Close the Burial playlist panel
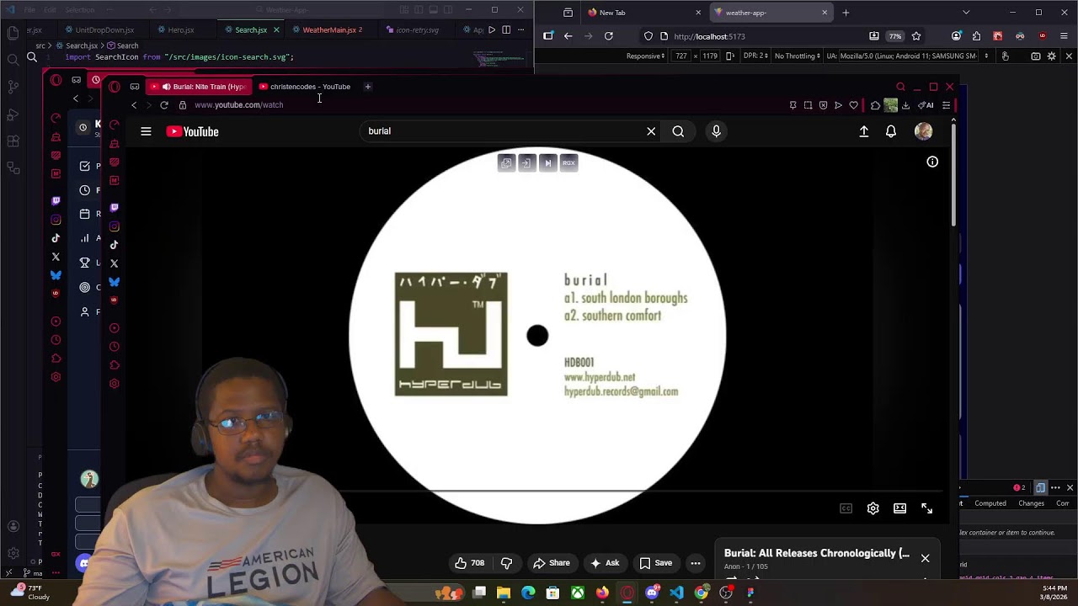Viewport: 1078px width, 606px height. coord(925,558)
